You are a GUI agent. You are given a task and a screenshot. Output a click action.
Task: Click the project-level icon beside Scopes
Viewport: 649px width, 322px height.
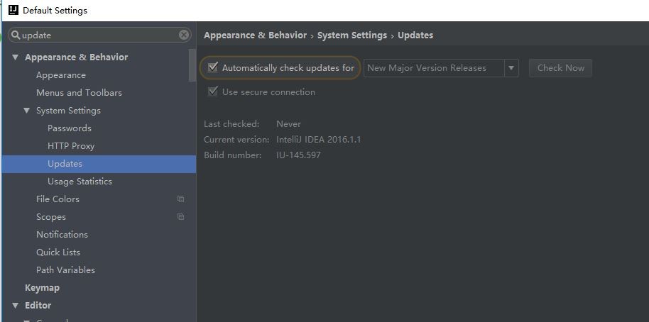click(x=180, y=216)
